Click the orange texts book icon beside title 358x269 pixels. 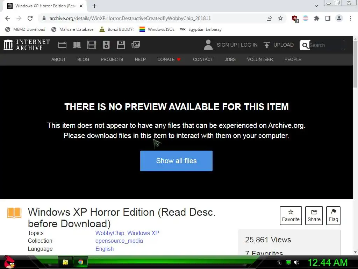point(14,213)
